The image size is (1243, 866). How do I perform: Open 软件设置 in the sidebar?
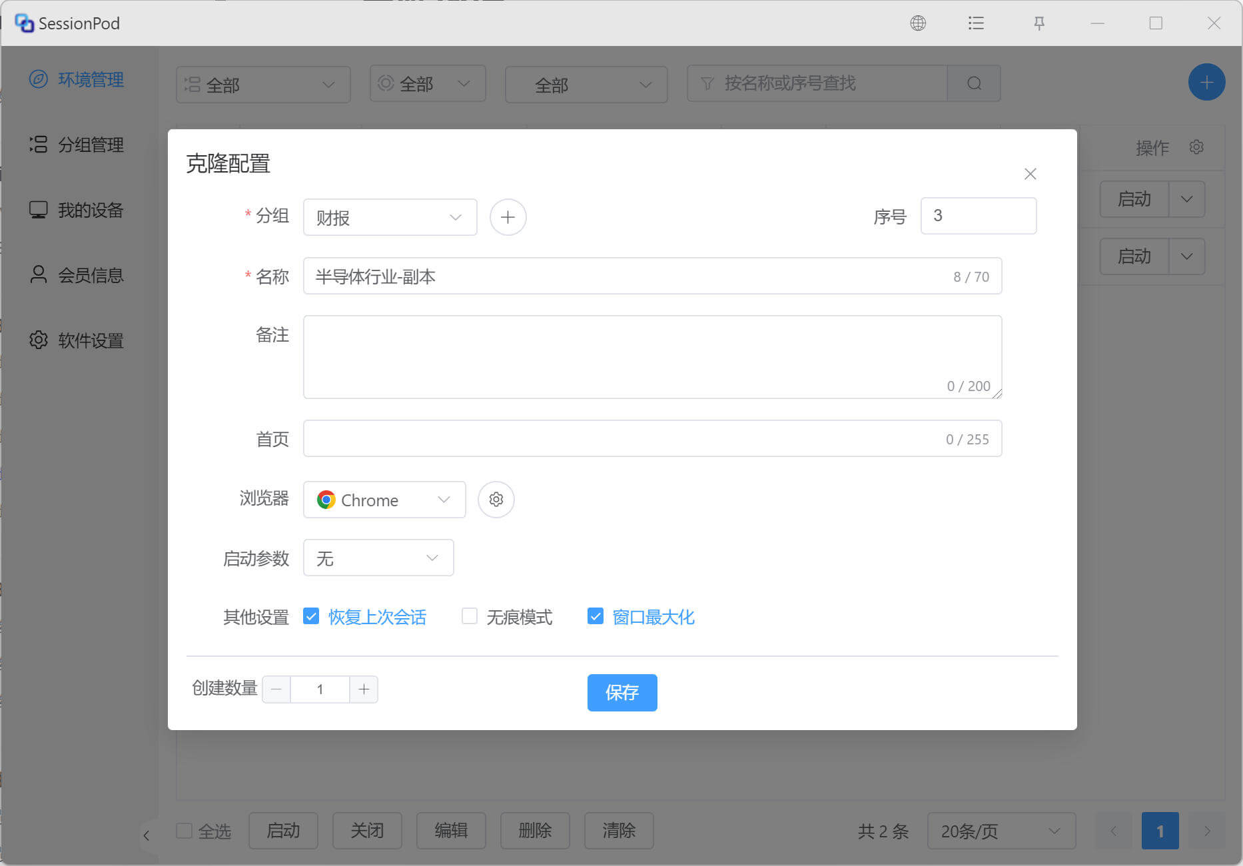[77, 340]
